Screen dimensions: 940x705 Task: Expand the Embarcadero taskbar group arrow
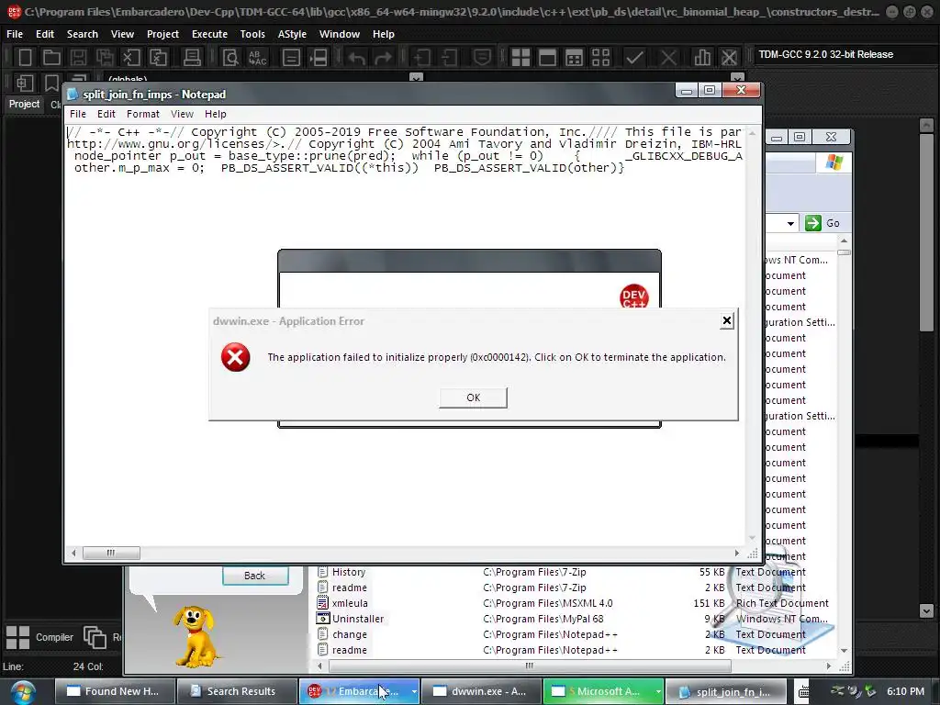tap(414, 691)
